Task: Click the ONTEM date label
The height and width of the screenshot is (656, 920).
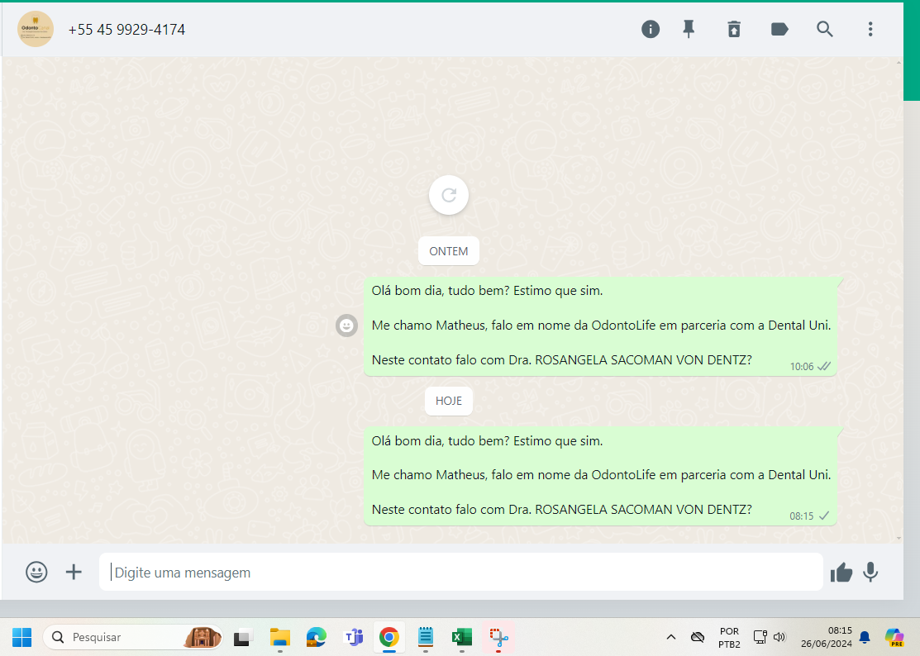Action: (x=449, y=251)
